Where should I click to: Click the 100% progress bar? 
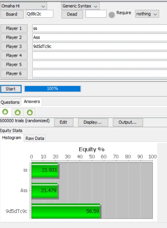tap(52, 89)
